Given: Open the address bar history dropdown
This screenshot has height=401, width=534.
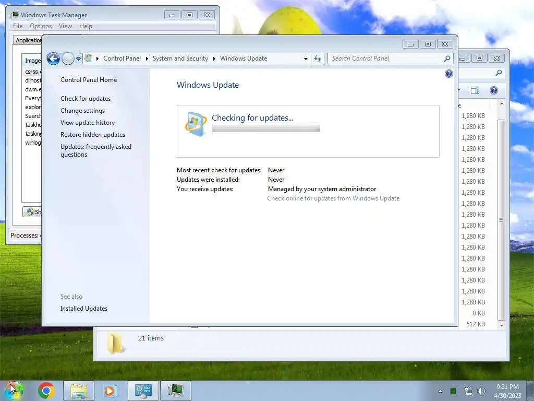Looking at the screenshot, I should [x=306, y=58].
